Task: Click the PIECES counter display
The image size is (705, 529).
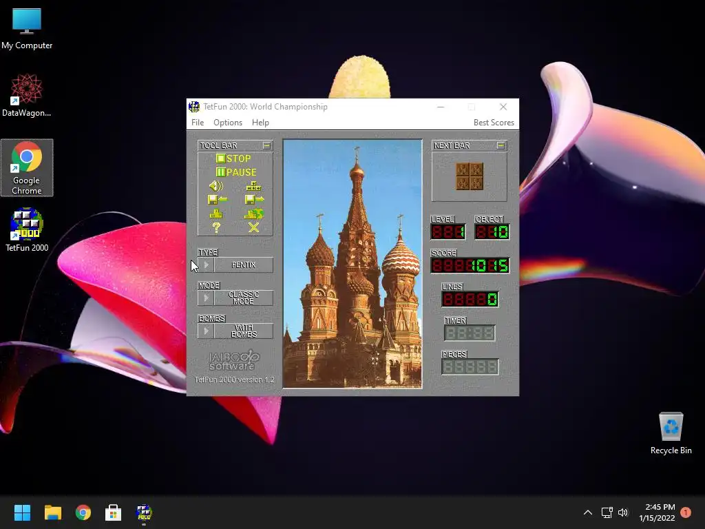Action: point(470,366)
